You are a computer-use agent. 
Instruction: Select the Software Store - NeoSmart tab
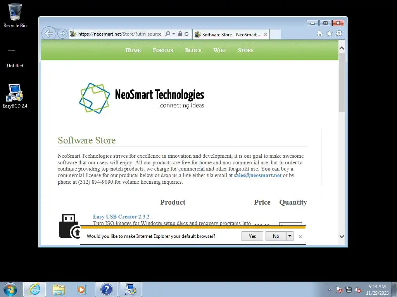click(x=231, y=34)
